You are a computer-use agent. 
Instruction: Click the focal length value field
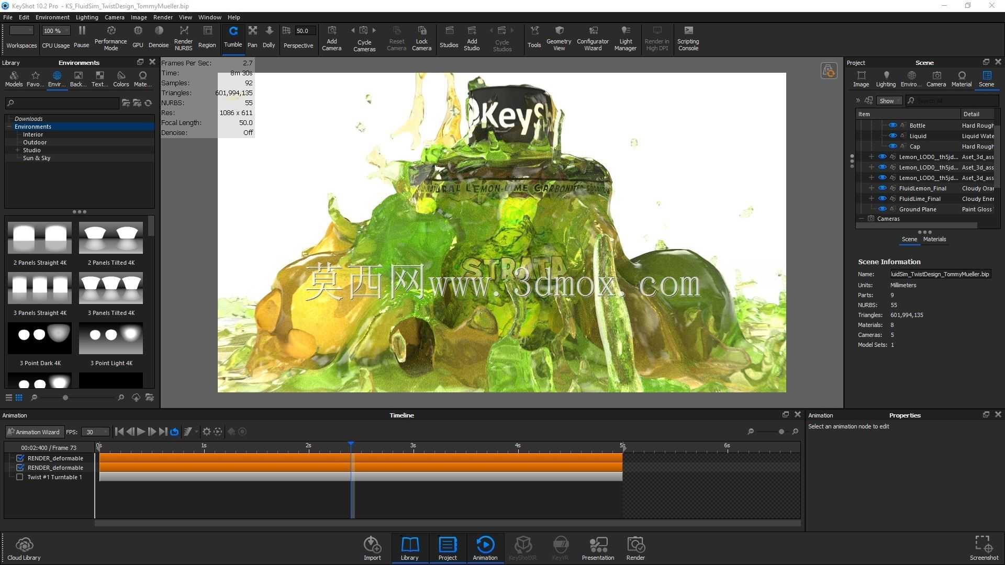click(x=305, y=31)
